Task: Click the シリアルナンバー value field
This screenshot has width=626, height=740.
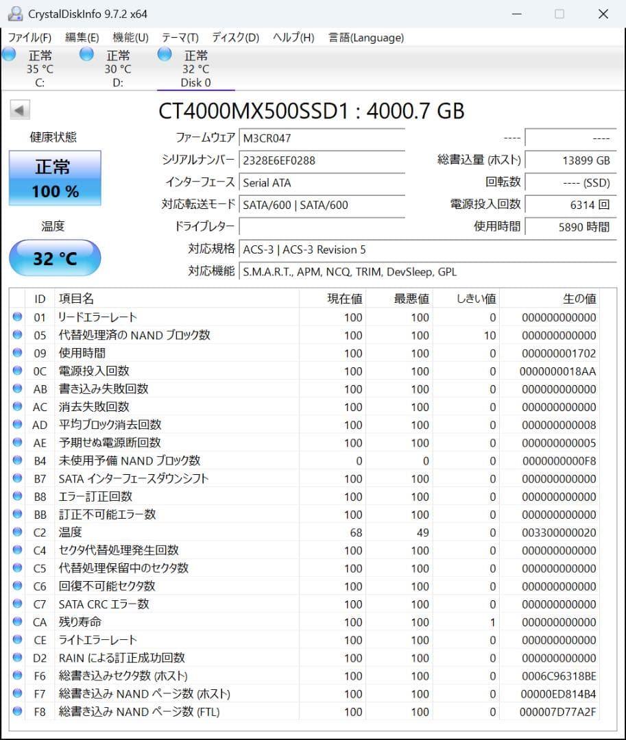Action: point(322,160)
